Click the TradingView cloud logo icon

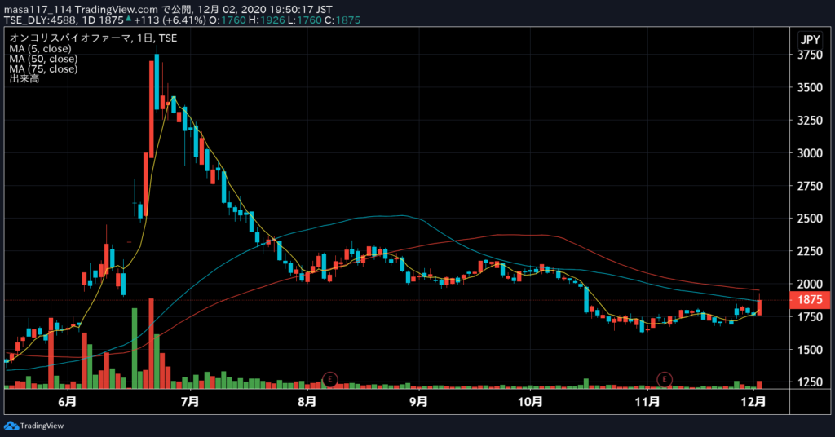tap(11, 426)
